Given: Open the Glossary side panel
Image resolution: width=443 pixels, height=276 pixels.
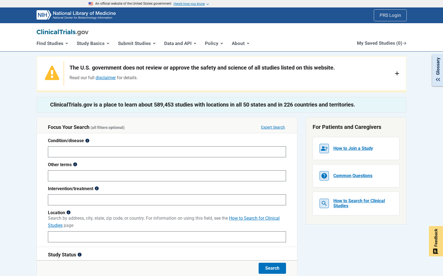Looking at the screenshot, I should (438, 70).
